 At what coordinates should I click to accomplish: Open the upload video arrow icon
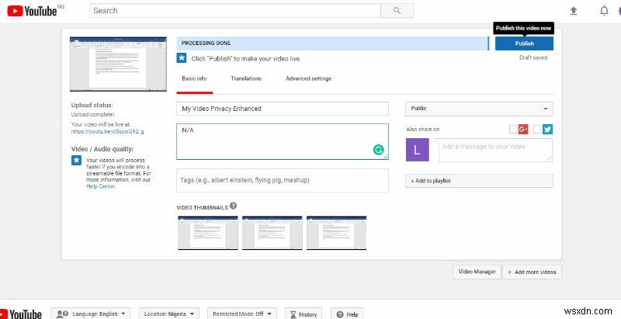coord(574,11)
